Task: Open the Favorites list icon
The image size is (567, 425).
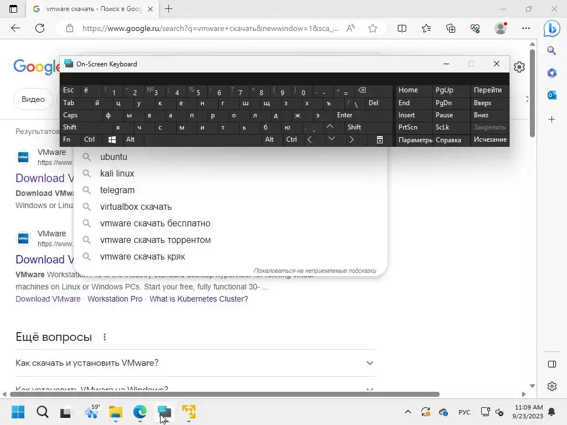Action: click(x=426, y=28)
